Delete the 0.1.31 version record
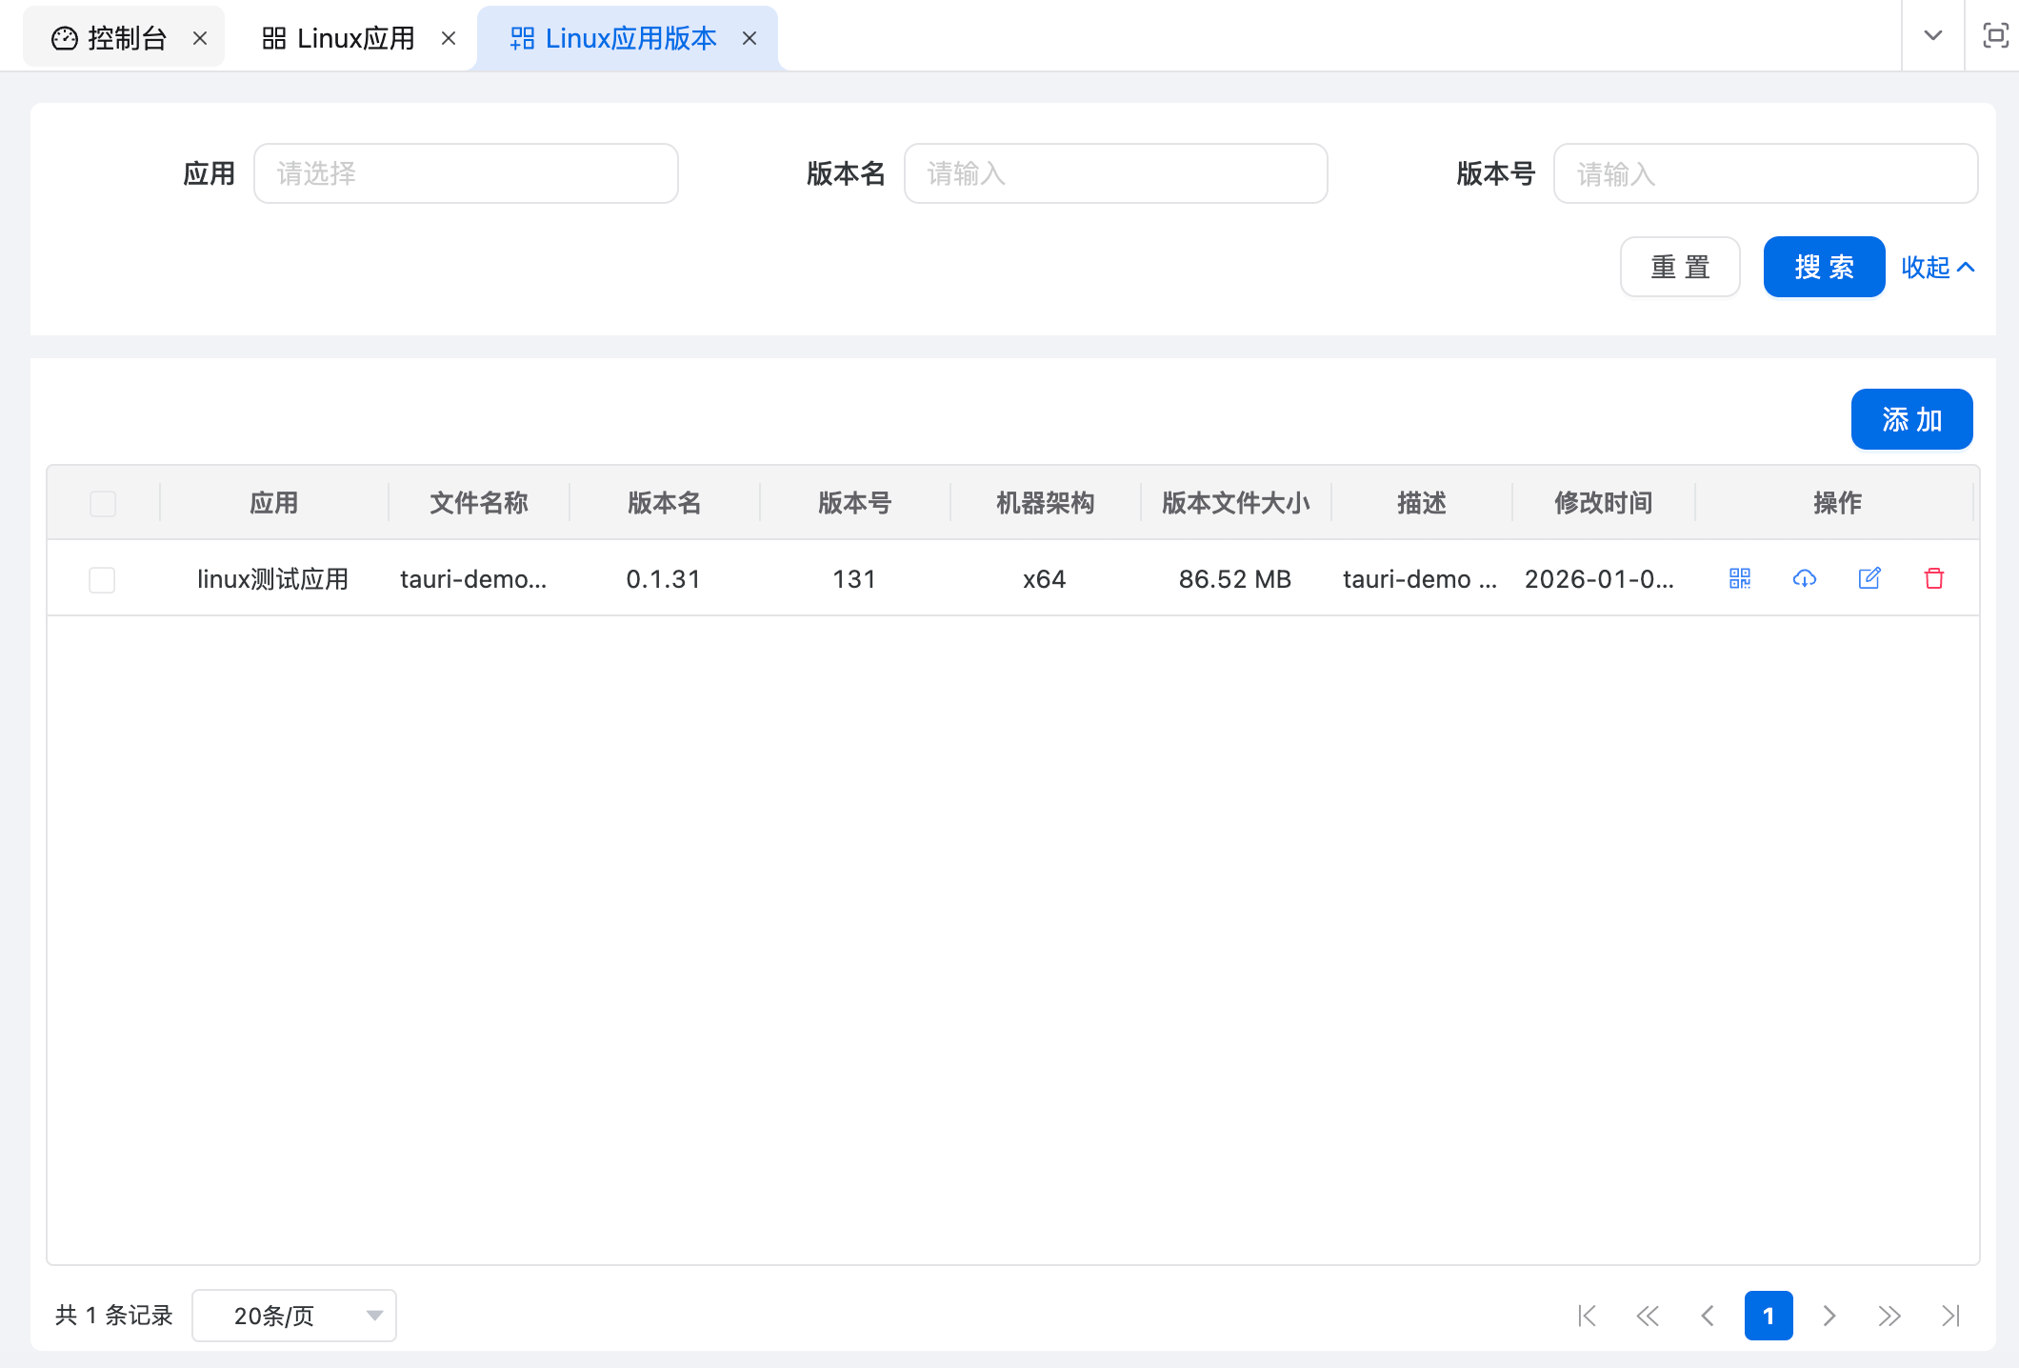Viewport: 2019px width, 1368px height. [x=1933, y=578]
